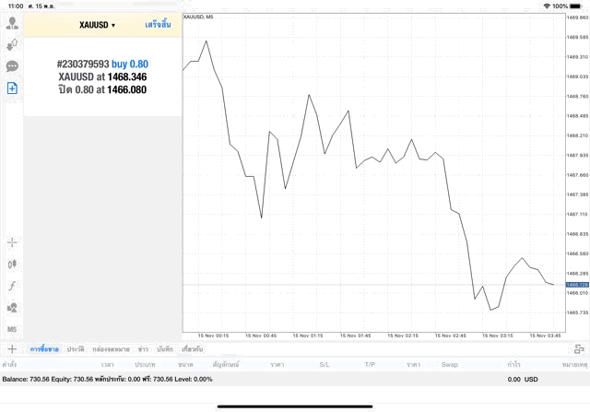590x412 pixels.
Task: Sort by the S/L column header
Action: click(x=324, y=365)
